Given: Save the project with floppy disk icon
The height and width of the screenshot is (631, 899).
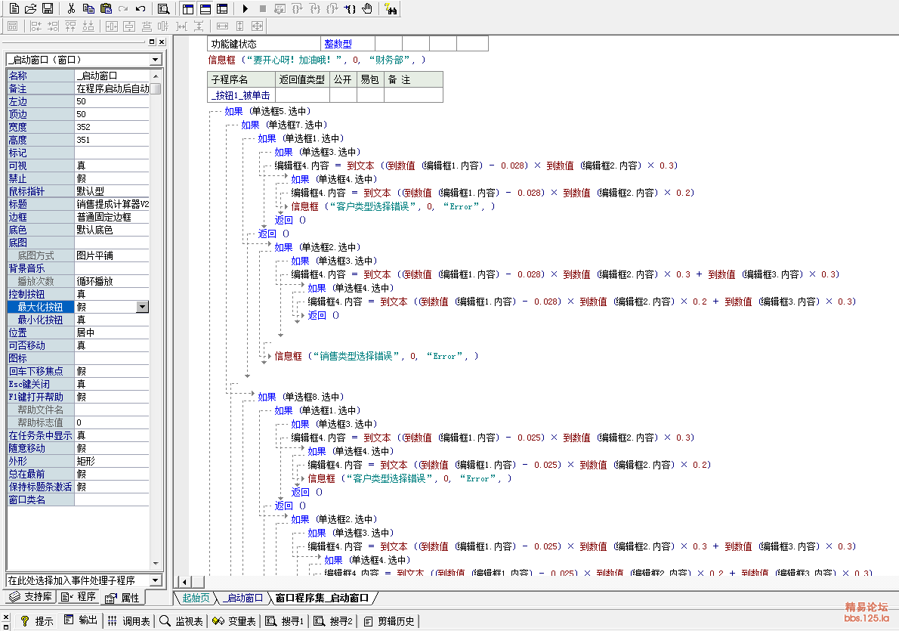Looking at the screenshot, I should pyautogui.click(x=48, y=8).
